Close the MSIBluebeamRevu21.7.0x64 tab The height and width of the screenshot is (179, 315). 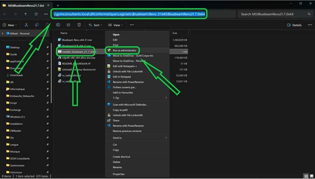point(48,6)
